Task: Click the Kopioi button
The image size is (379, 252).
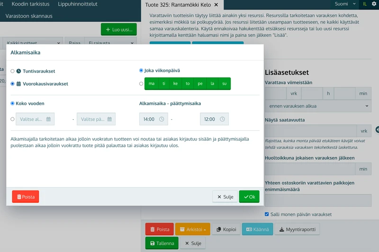Action: point(226,229)
